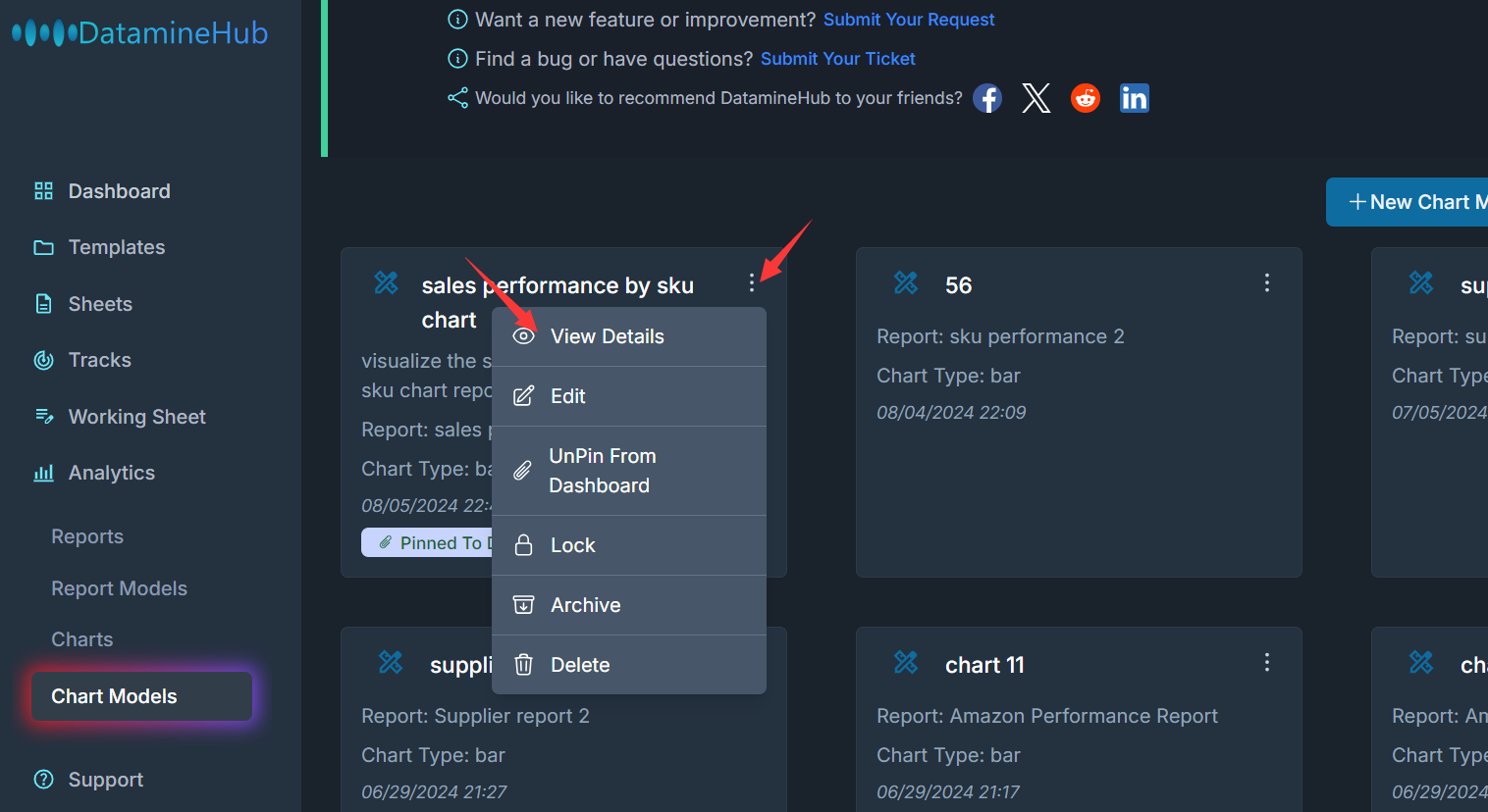Open Templates in the sidebar
This screenshot has height=812, width=1488.
click(x=116, y=247)
